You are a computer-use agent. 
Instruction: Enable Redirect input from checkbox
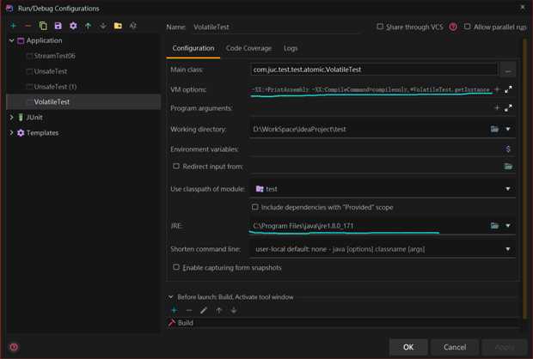pyautogui.click(x=176, y=166)
